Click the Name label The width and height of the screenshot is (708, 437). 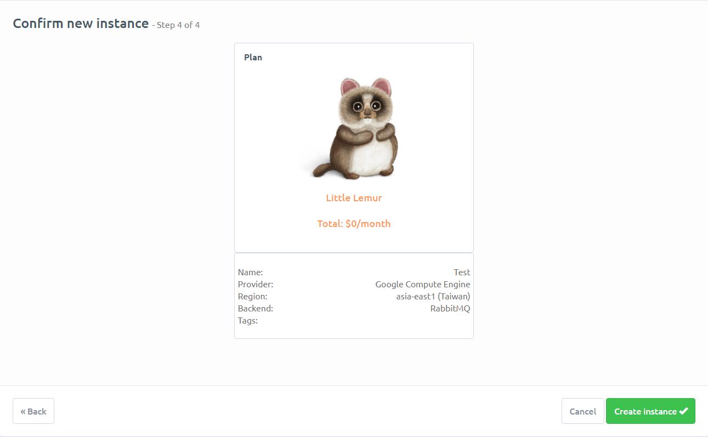[x=251, y=272]
